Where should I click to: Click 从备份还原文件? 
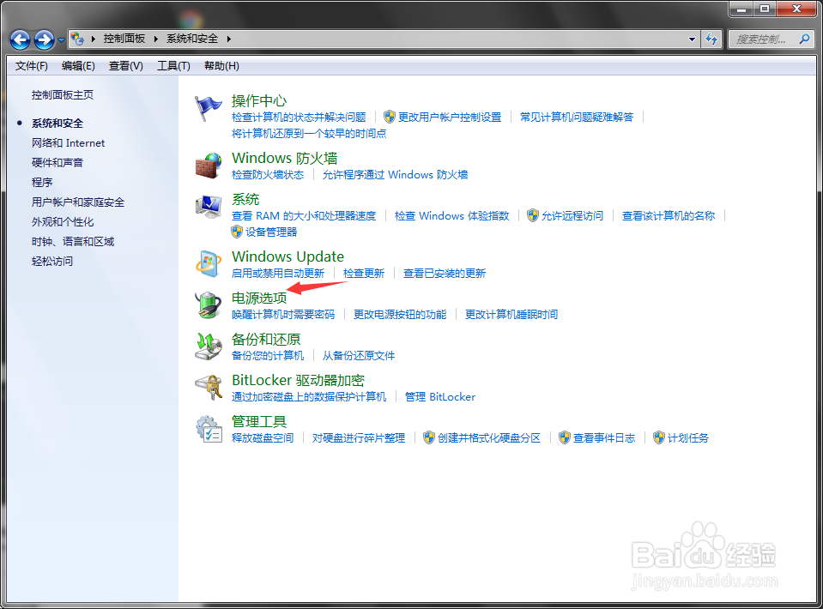tap(359, 356)
